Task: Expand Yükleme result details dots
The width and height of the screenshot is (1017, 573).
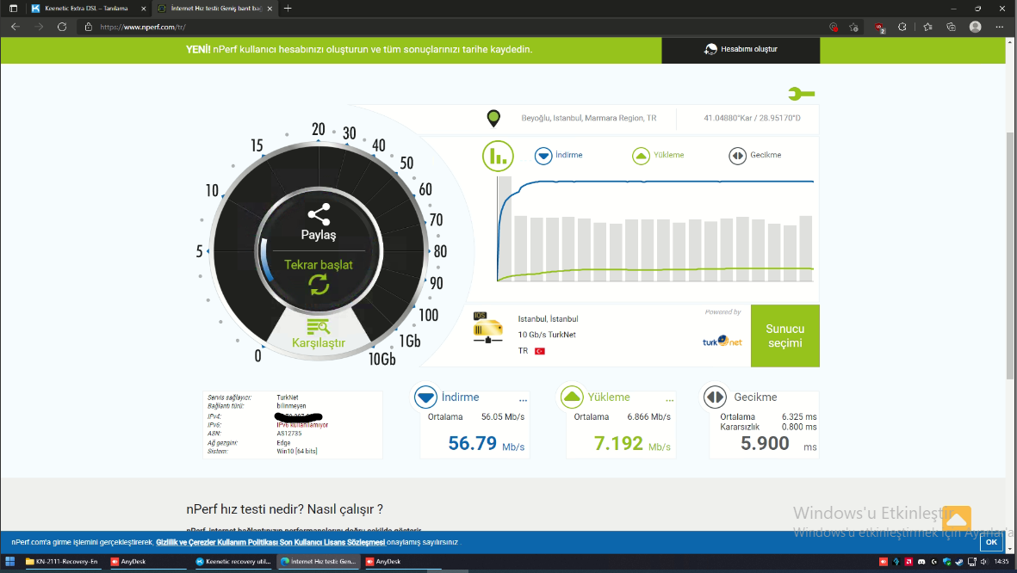Action: [669, 400]
